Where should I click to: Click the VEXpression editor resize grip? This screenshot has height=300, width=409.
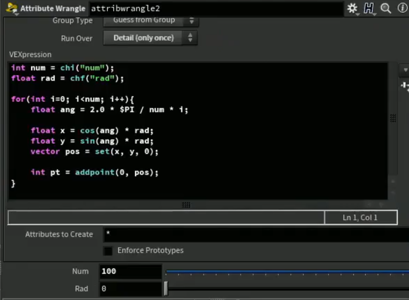point(393,118)
